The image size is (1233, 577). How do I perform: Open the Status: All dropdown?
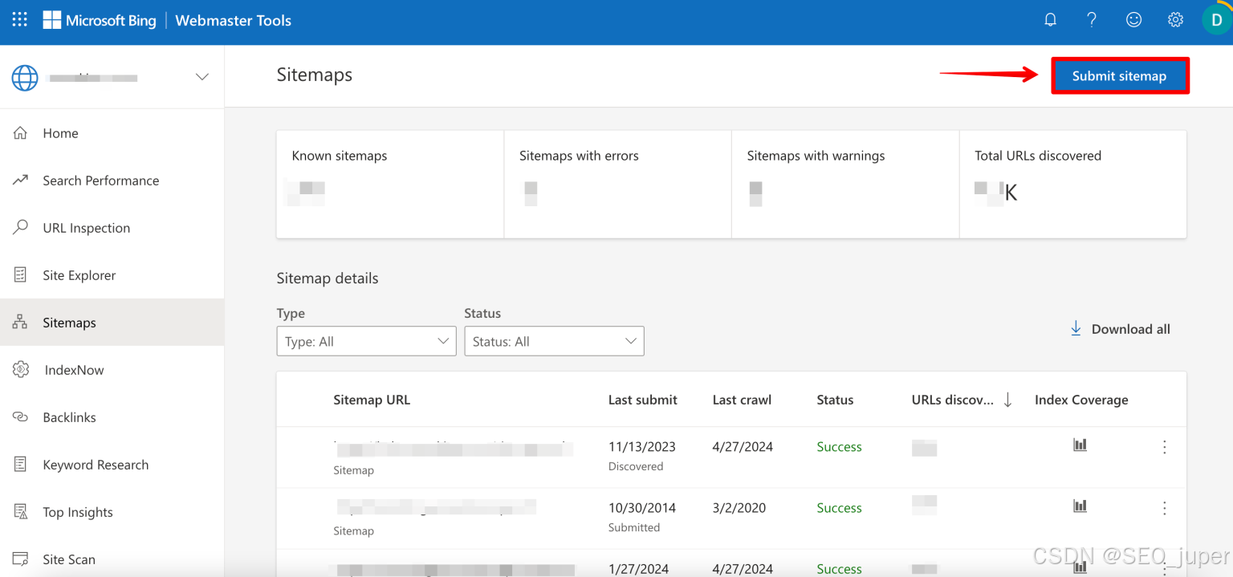coord(554,341)
